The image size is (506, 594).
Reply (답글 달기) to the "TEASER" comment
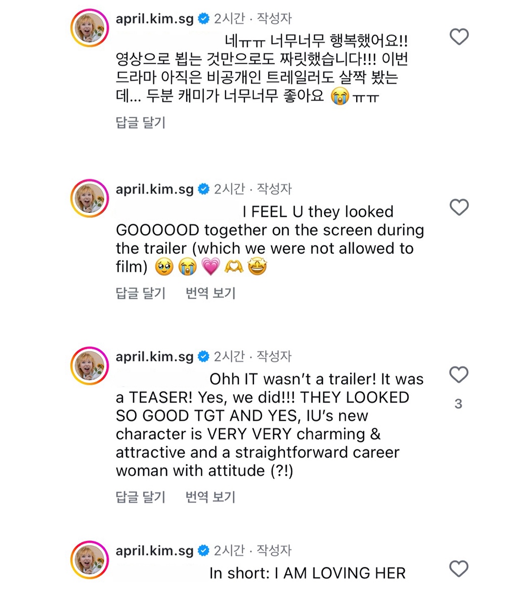click(141, 497)
